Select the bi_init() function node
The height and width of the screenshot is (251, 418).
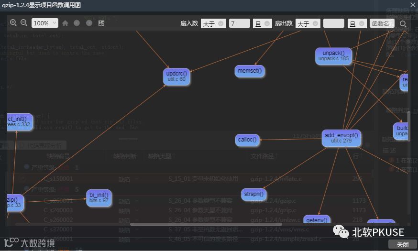click(99, 198)
